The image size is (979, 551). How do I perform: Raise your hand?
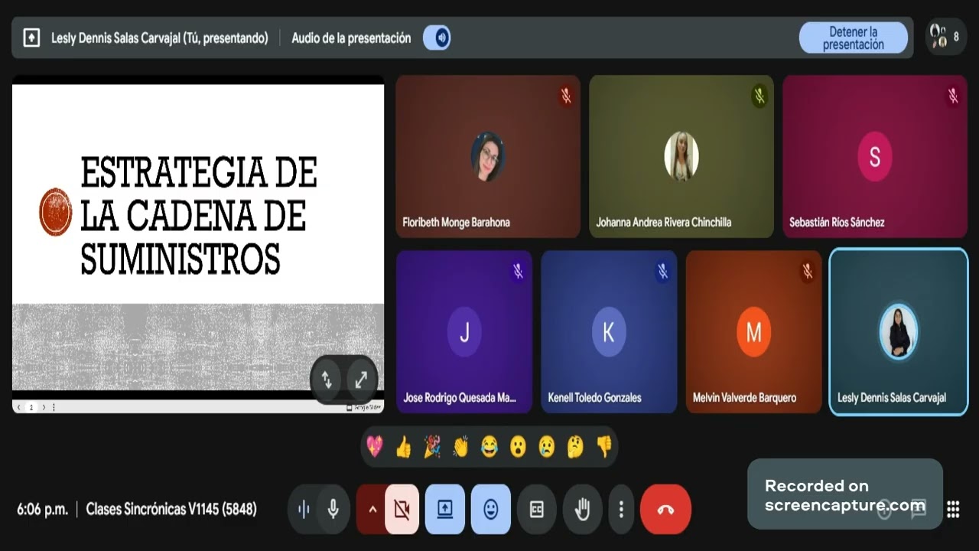583,509
